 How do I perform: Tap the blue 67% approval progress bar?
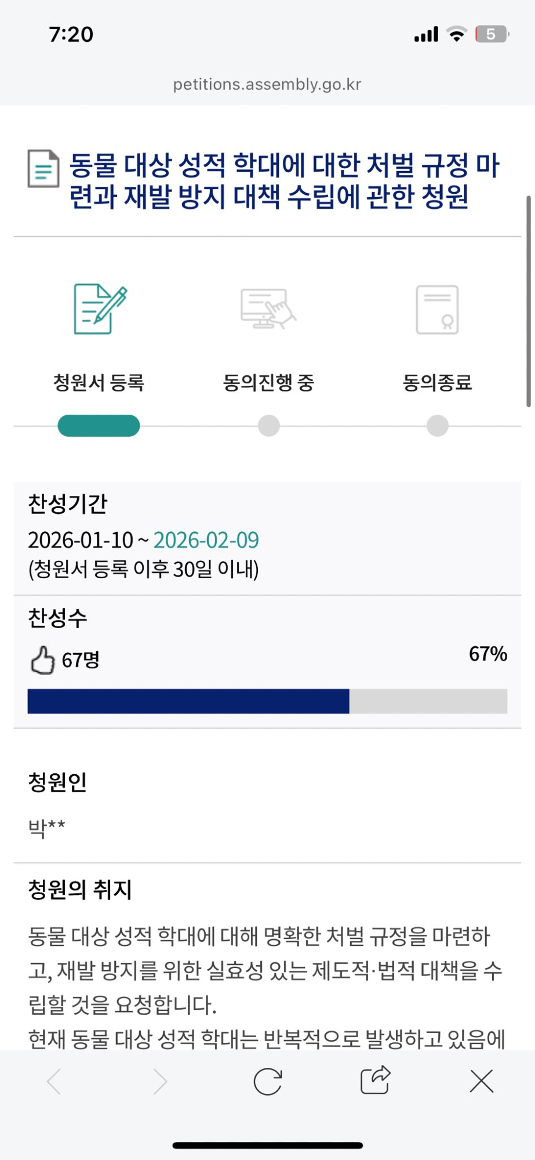pos(188,701)
